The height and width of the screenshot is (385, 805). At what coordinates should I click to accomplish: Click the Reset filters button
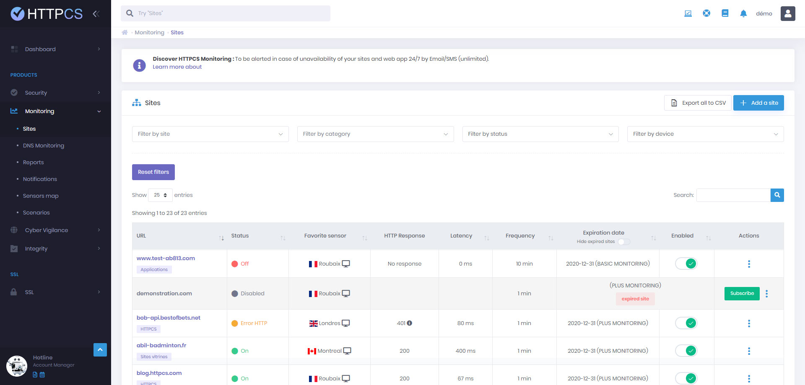(x=153, y=172)
